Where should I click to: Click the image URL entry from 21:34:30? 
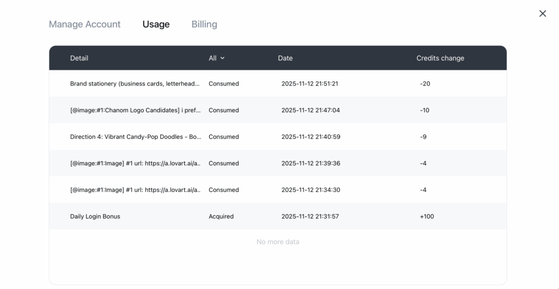[x=135, y=190]
